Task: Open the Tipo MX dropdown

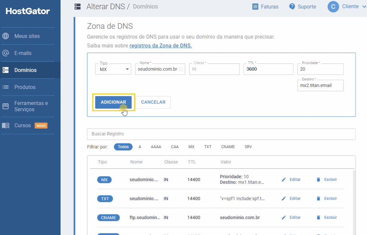Action: point(113,69)
